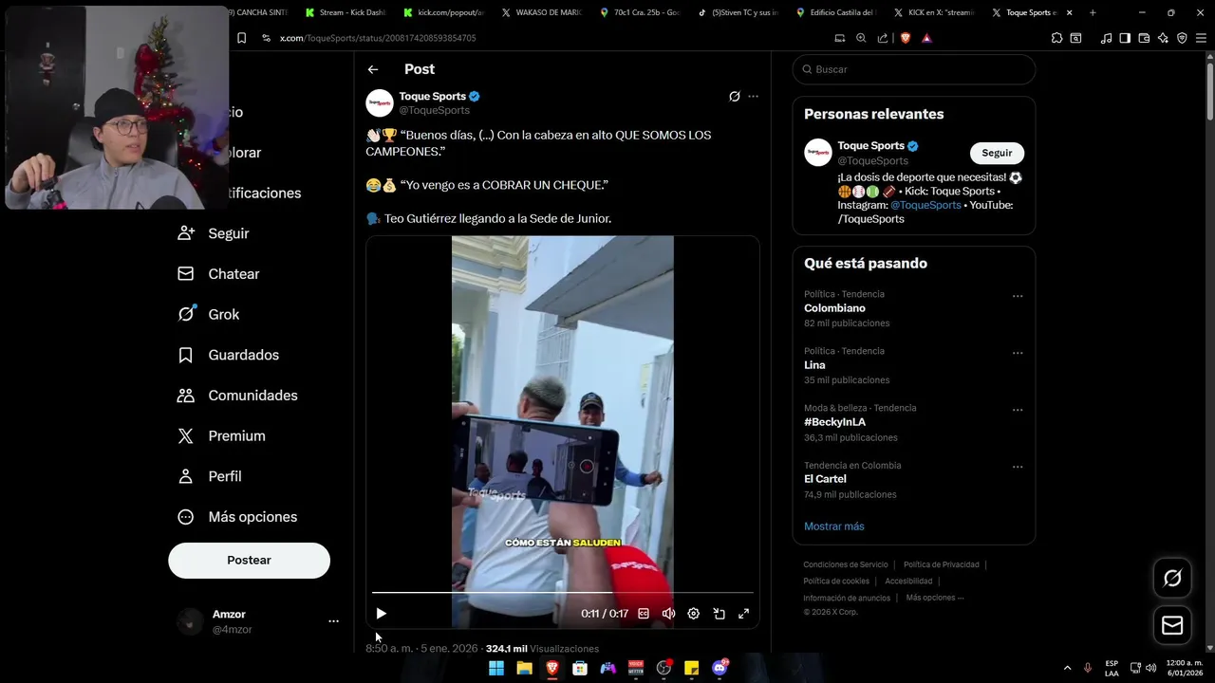Seek on the video progress bar
The width and height of the screenshot is (1215, 683).
coord(563,593)
